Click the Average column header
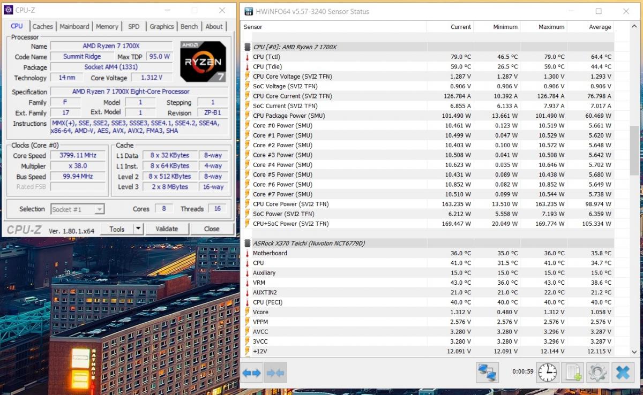 (x=590, y=27)
